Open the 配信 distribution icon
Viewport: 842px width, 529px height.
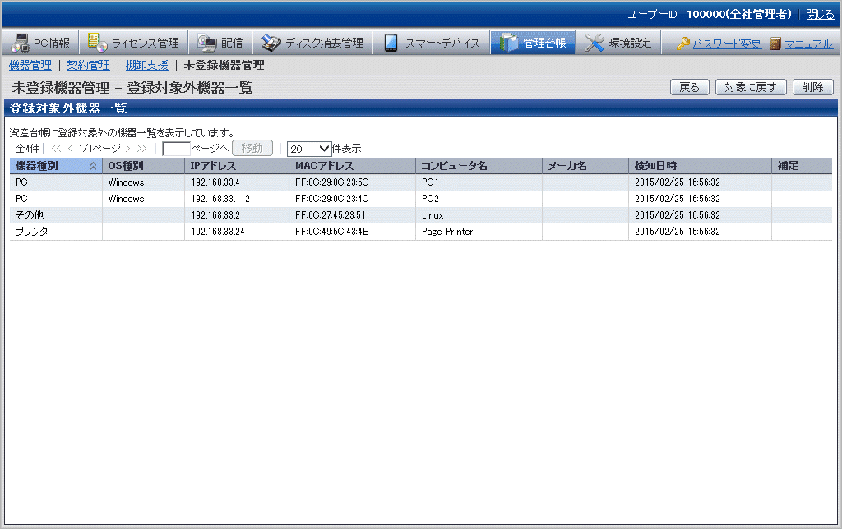(x=206, y=44)
